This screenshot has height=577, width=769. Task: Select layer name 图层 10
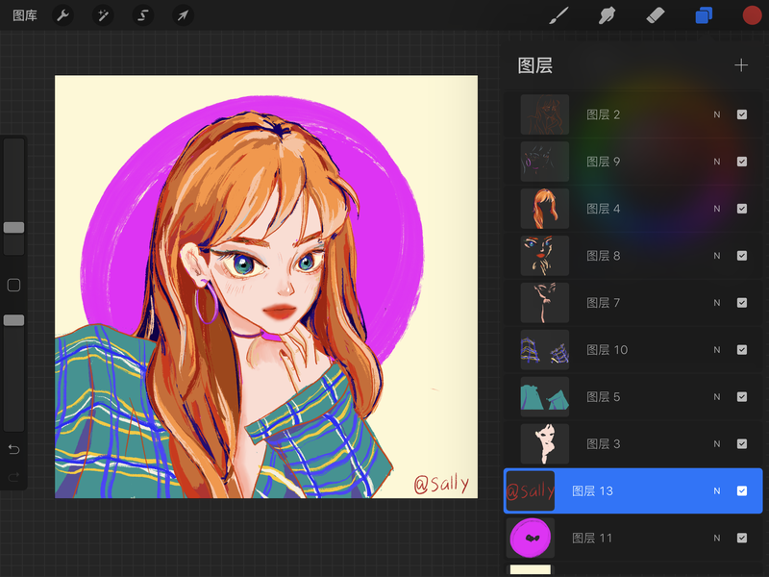[608, 350]
